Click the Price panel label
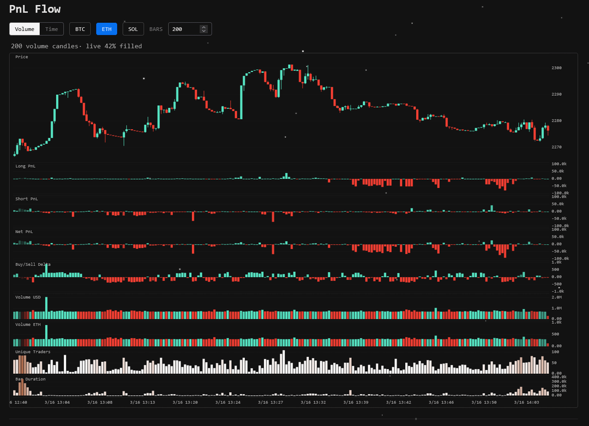 point(22,57)
